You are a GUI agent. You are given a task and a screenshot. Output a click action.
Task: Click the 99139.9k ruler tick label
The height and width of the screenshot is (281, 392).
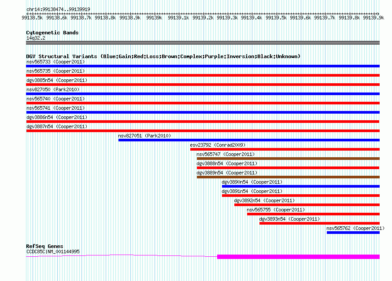[x=374, y=18]
